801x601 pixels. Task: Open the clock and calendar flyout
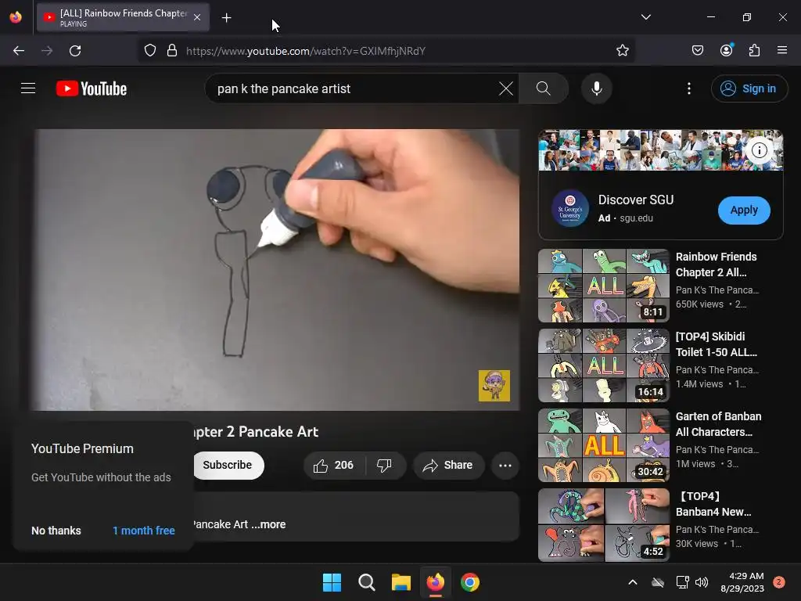[742, 582]
